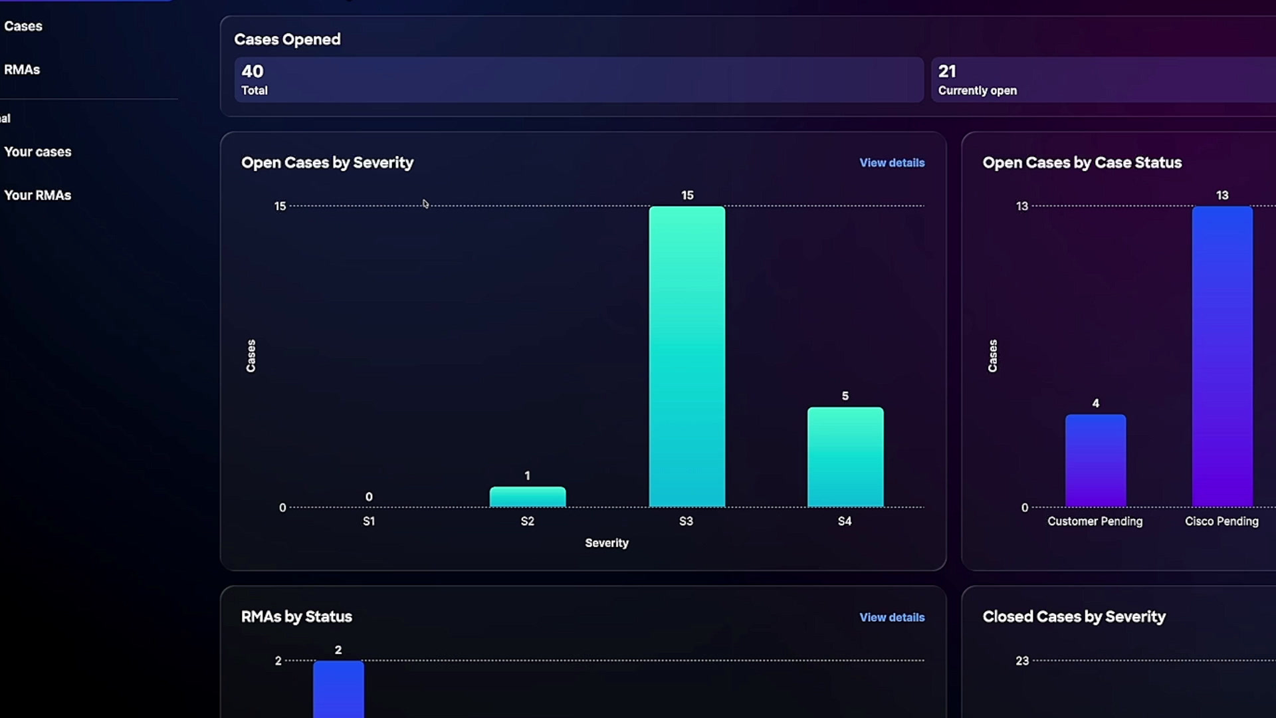Click the S4 axis label

(x=845, y=521)
